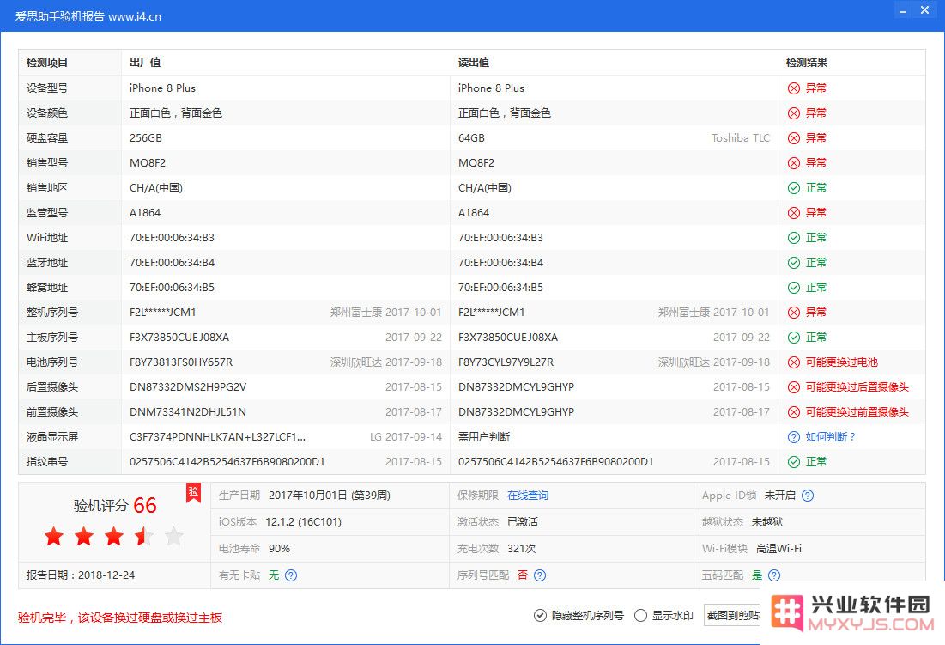The height and width of the screenshot is (645, 945).
Task: Click Toshiba TLC label
Action: click(740, 138)
